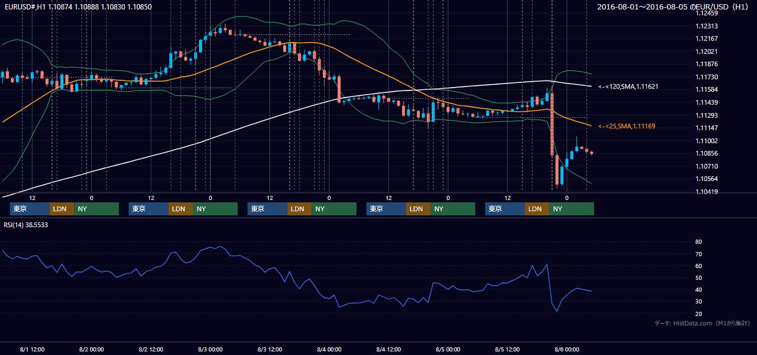Click the 1.12313 price axis label

point(707,26)
